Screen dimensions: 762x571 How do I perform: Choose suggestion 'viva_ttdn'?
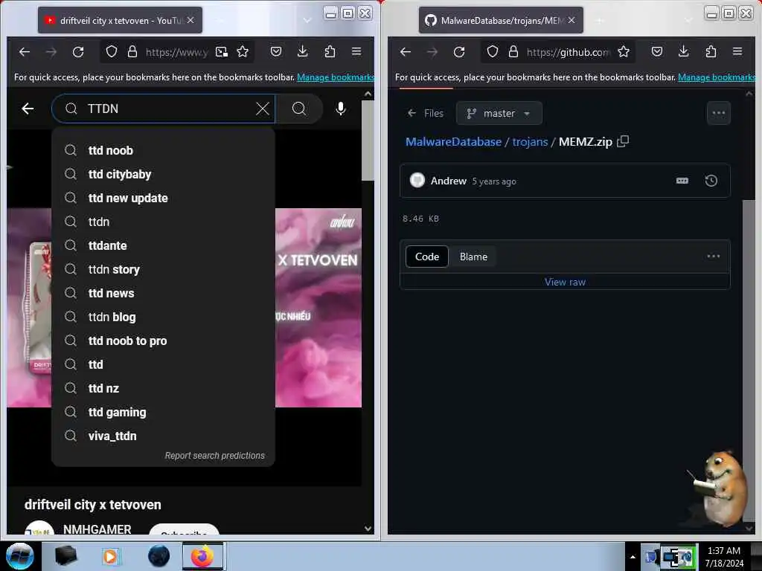[x=163, y=436]
